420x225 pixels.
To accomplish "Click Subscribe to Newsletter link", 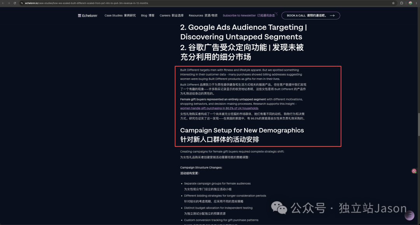I will (x=249, y=16).
